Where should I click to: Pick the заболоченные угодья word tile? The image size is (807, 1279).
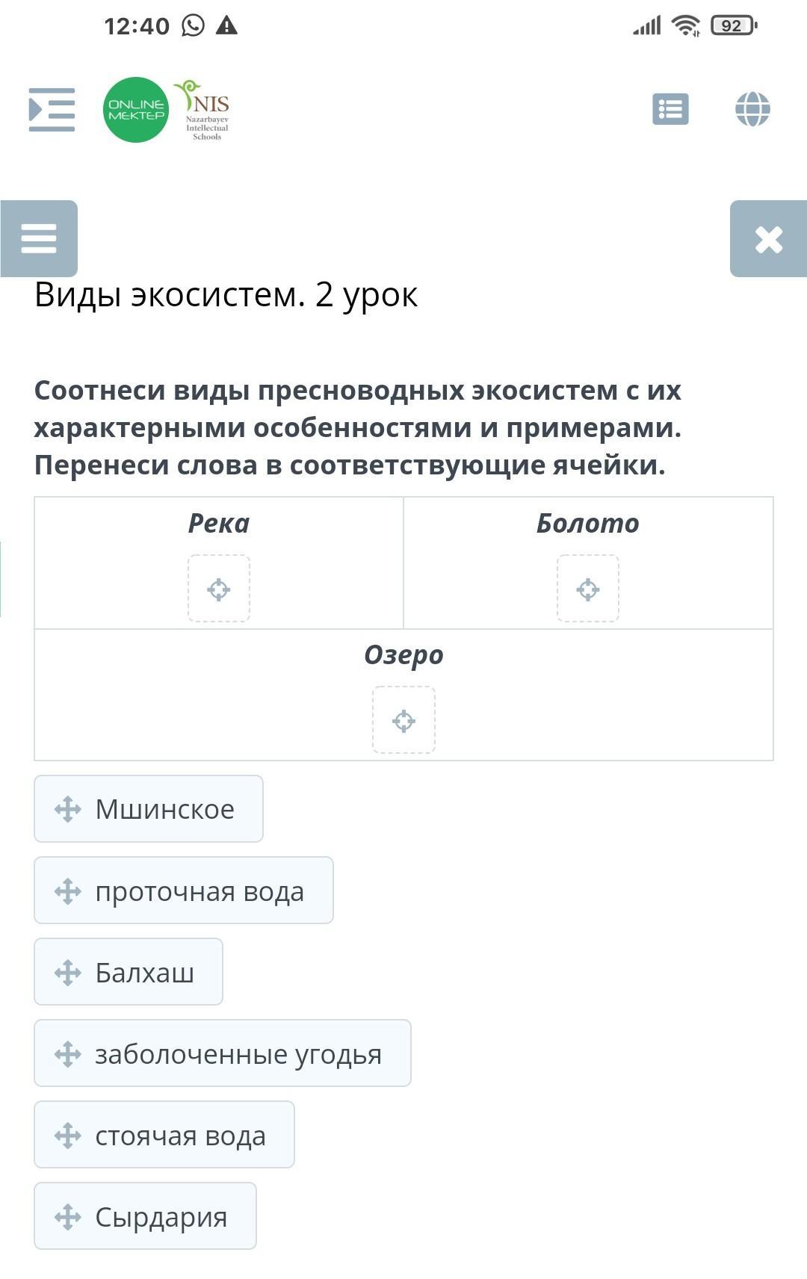point(223,1053)
